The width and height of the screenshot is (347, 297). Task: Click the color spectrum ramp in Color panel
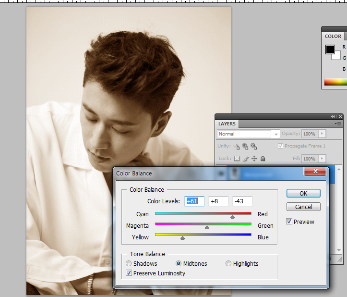tap(335, 82)
